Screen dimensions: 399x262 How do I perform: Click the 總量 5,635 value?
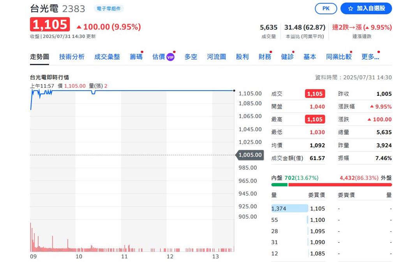384,132
